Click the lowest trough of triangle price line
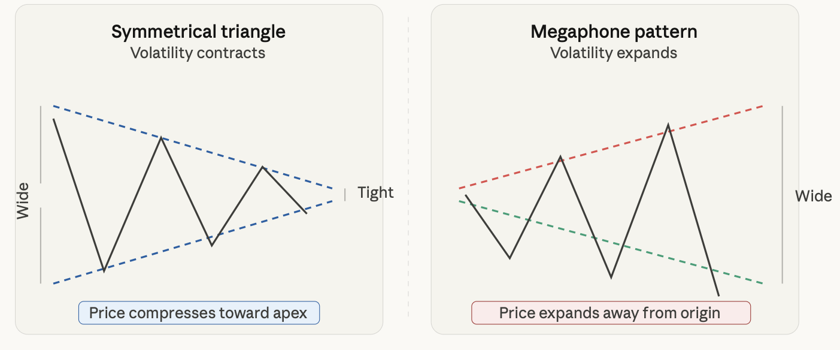 click(104, 270)
